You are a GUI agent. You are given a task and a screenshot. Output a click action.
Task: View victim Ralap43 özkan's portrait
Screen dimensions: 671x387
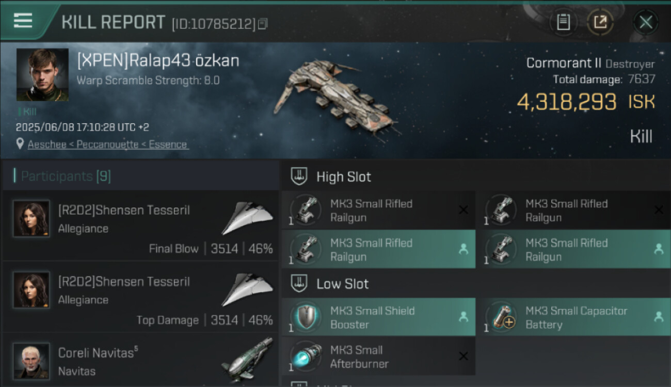tap(42, 75)
